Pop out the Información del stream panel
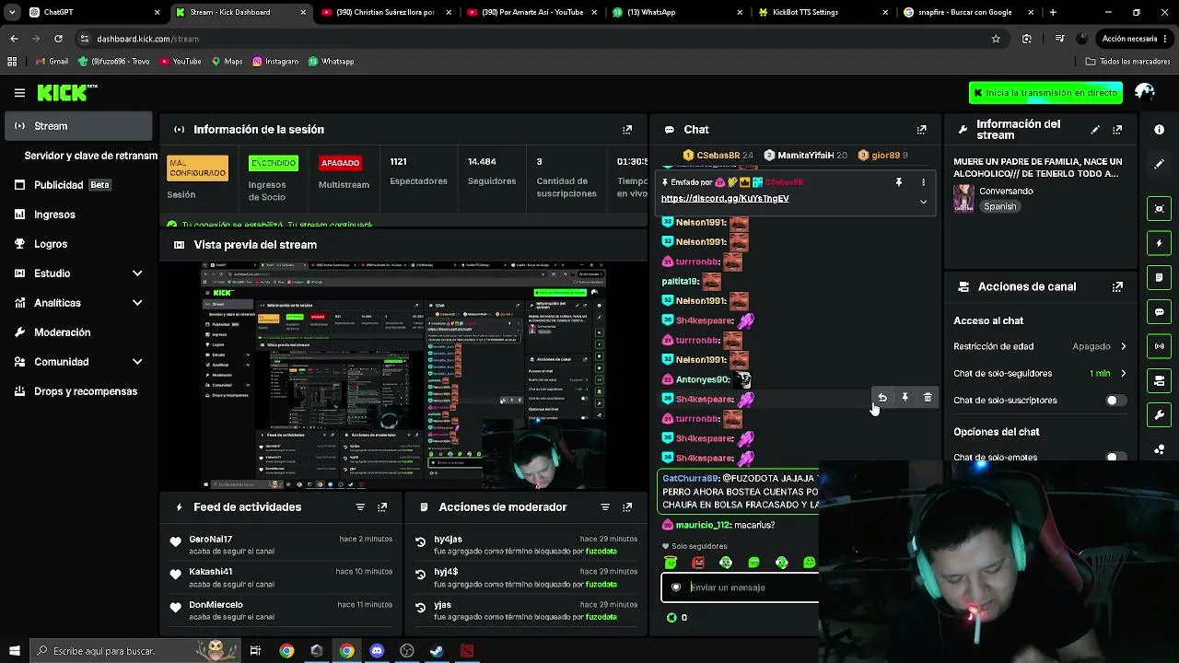This screenshot has height=663, width=1179. [x=1117, y=130]
